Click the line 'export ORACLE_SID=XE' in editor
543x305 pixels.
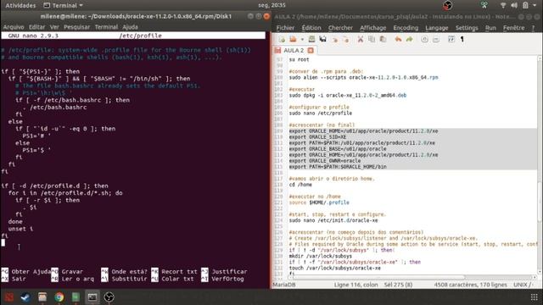[317, 137]
